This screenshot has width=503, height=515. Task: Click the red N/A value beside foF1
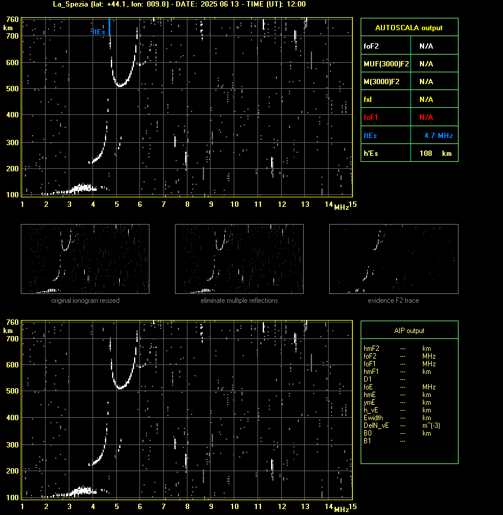tap(426, 117)
